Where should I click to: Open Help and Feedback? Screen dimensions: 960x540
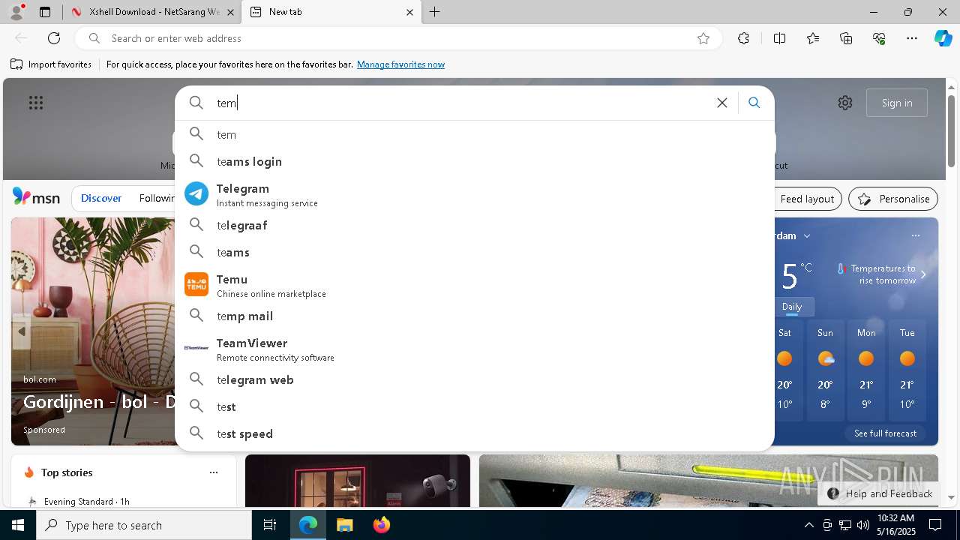coord(880,493)
